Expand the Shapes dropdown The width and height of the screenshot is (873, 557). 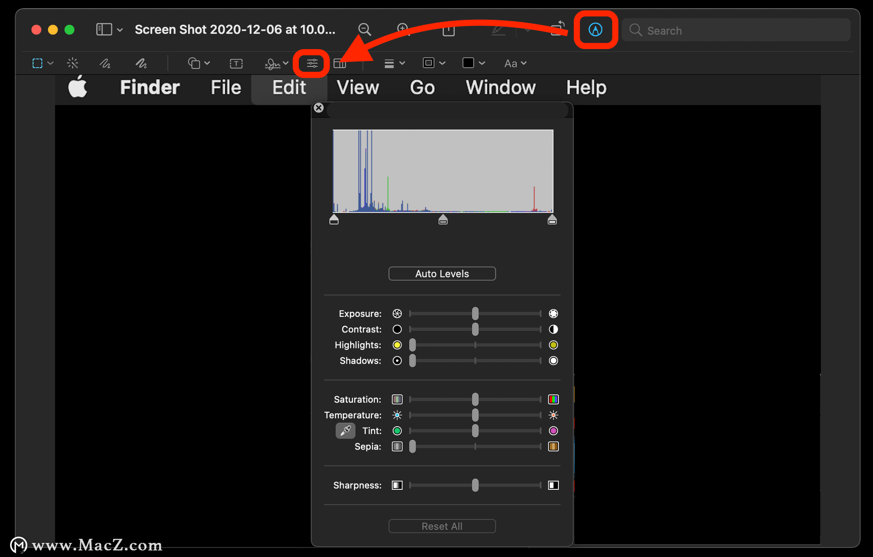click(199, 63)
